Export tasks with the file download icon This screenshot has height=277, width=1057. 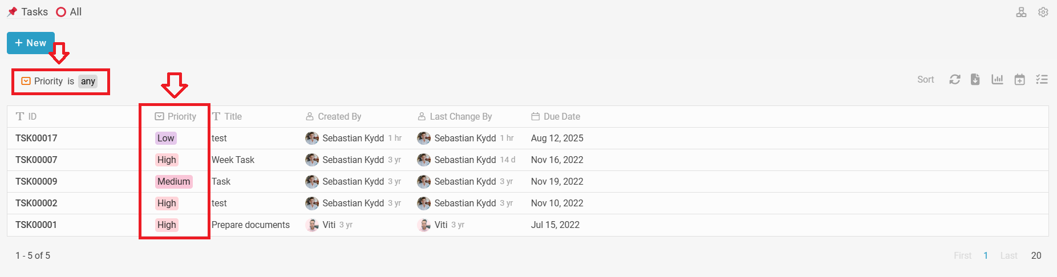click(975, 79)
